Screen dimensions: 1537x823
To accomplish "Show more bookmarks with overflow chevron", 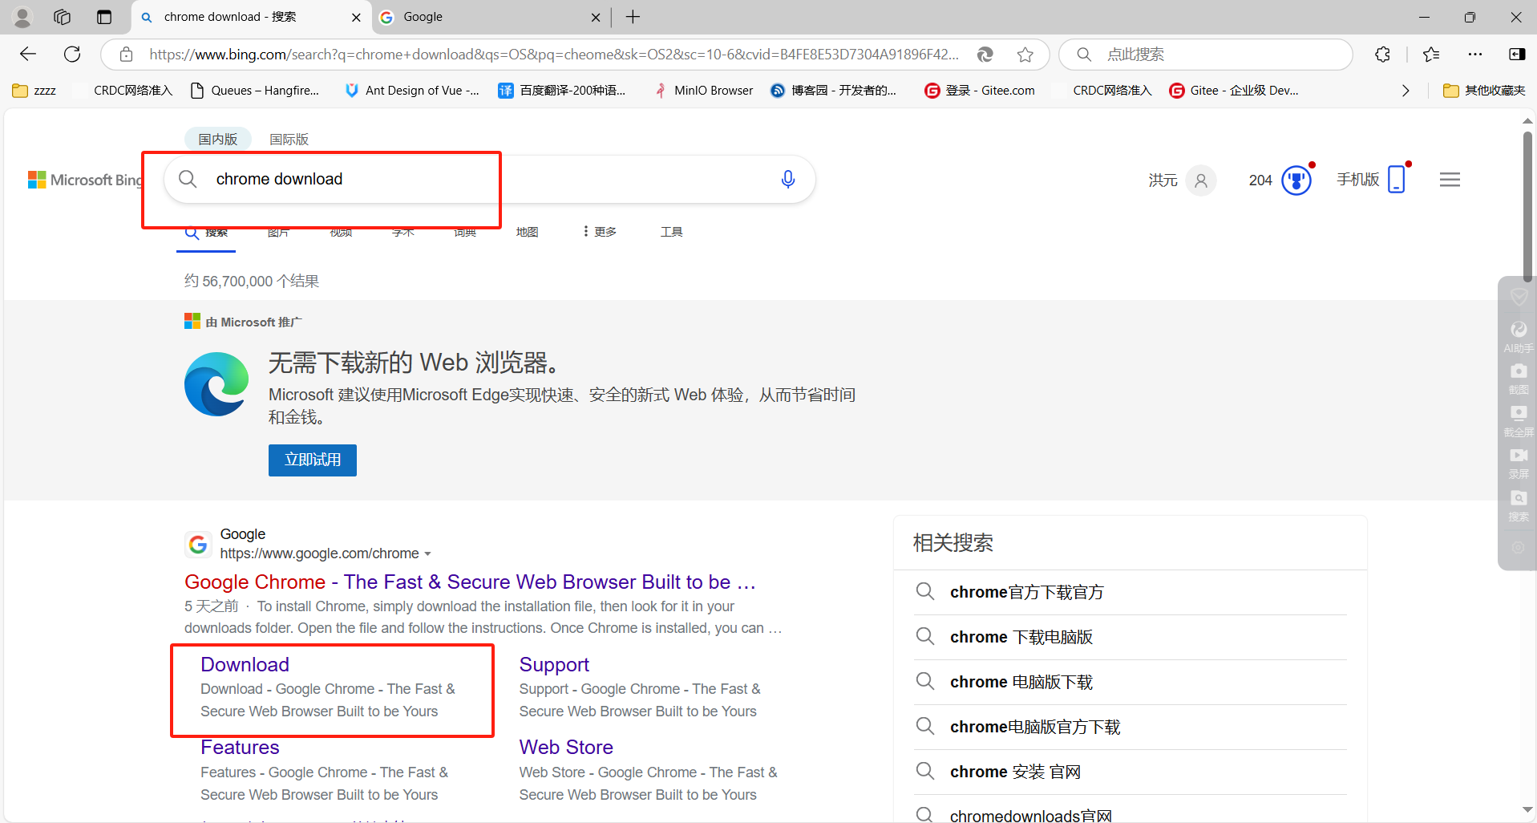I will click(1406, 91).
